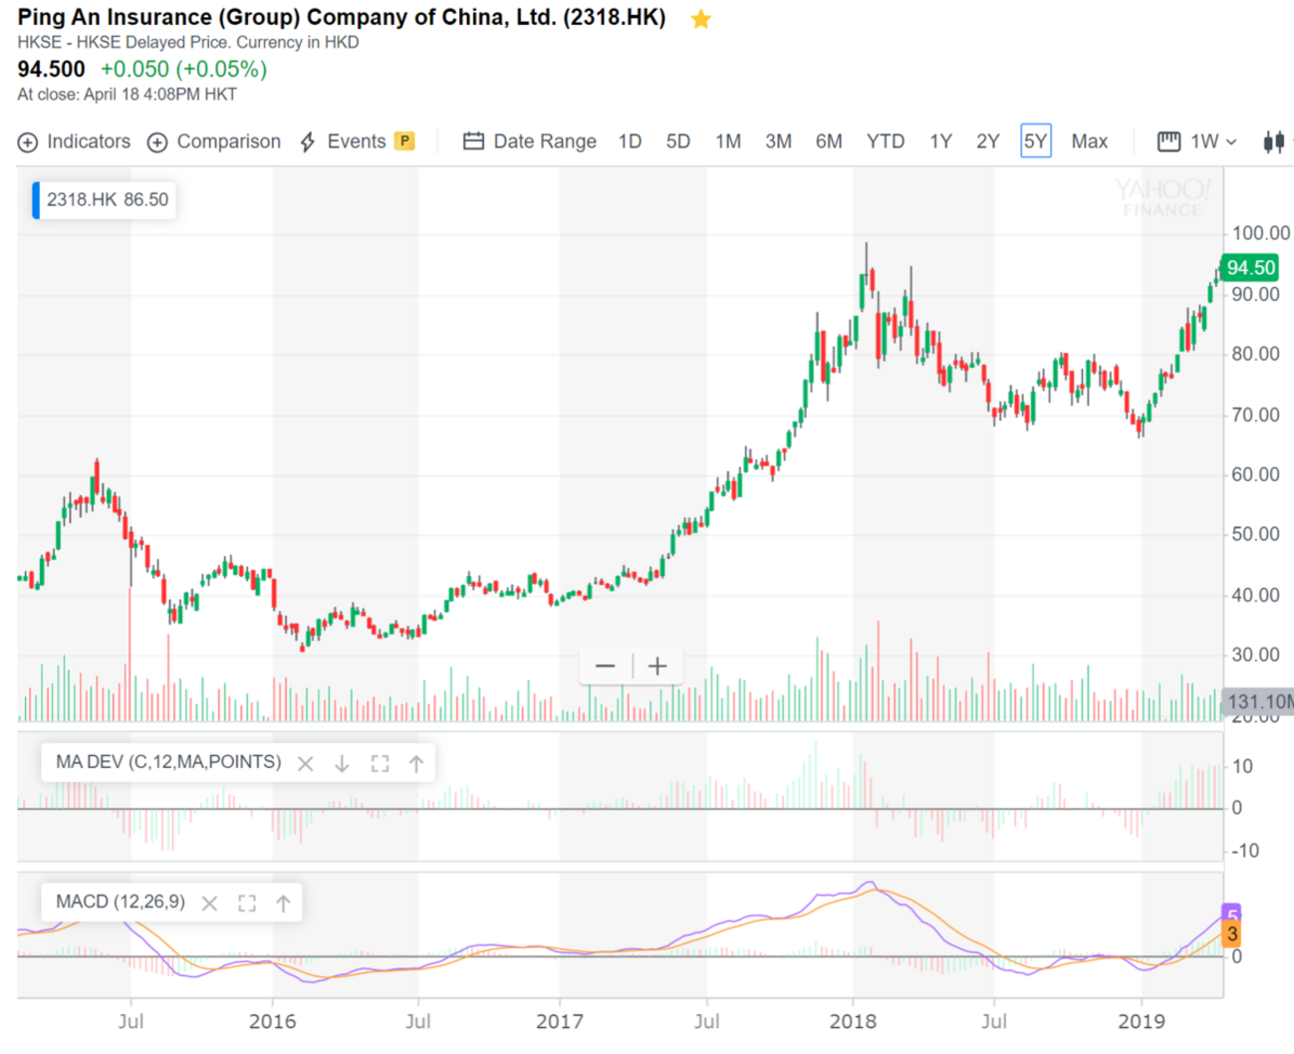
Task: Click the yellow P events badge
Action: click(404, 140)
